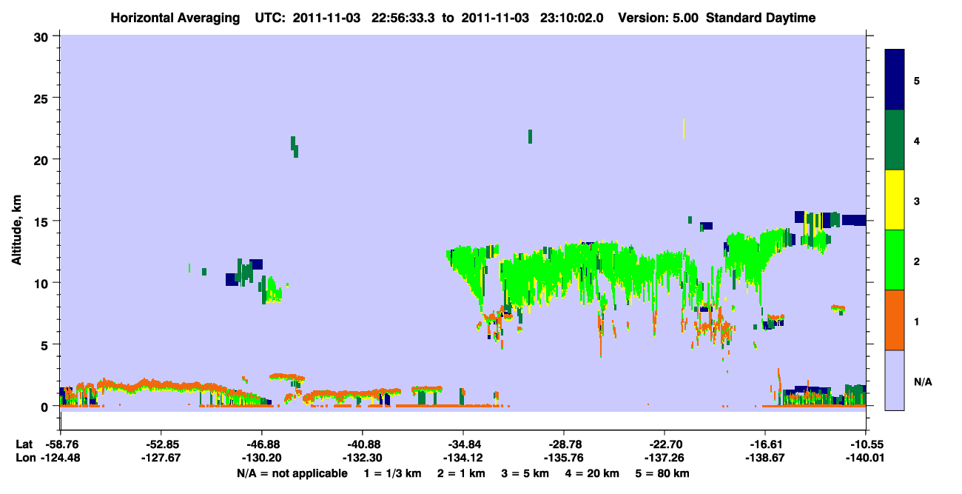
Task: Click the latitude value -34.84
Action: [x=463, y=444]
